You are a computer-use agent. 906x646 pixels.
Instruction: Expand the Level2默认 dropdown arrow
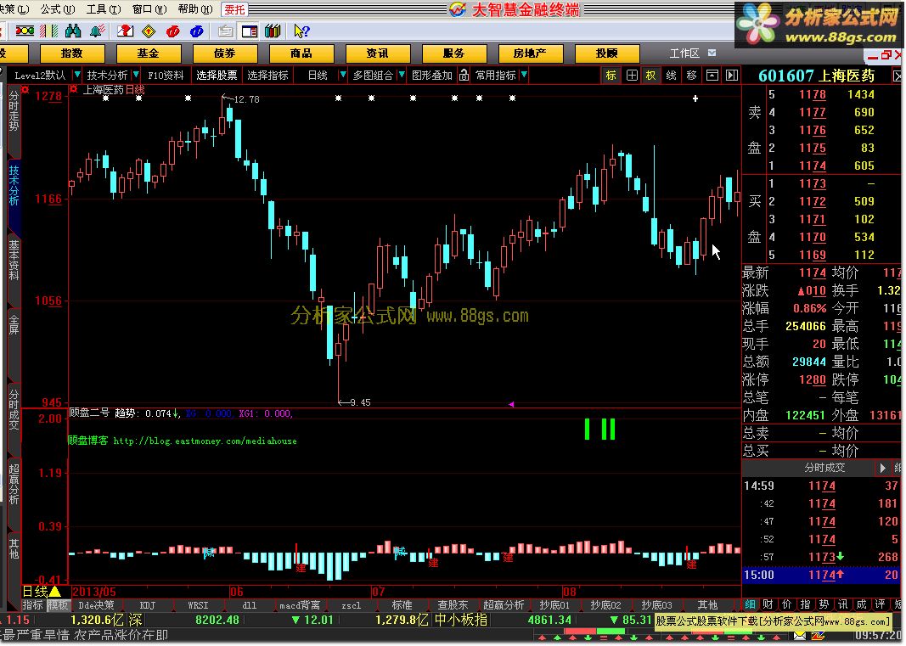tap(77, 75)
